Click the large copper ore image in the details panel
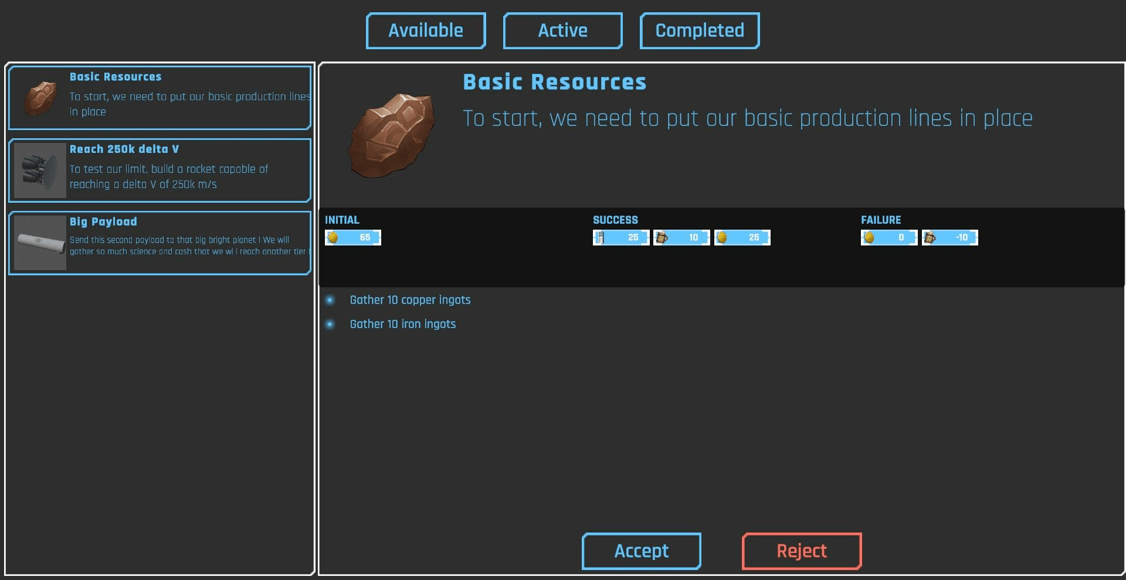Image resolution: width=1126 pixels, height=580 pixels. pos(392,135)
